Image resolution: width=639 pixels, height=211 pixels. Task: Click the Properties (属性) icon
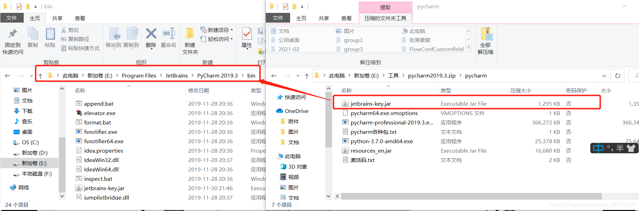click(x=247, y=34)
